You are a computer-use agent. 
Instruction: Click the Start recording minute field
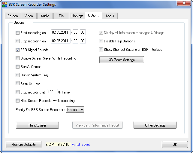point(83,32)
